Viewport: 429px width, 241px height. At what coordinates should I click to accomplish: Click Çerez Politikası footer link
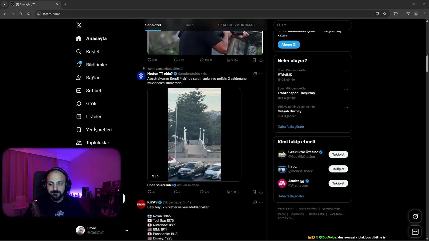(x=331, y=209)
